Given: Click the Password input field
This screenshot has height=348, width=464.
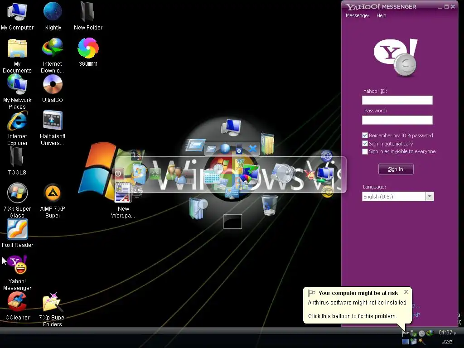Looking at the screenshot, I should (397, 120).
